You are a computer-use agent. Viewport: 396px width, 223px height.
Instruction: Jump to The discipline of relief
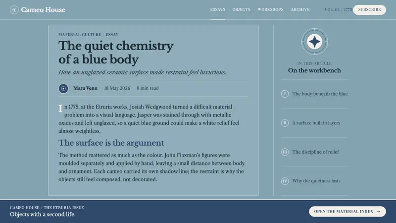315,152
